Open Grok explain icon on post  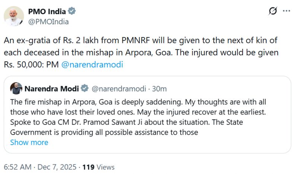[273, 12]
